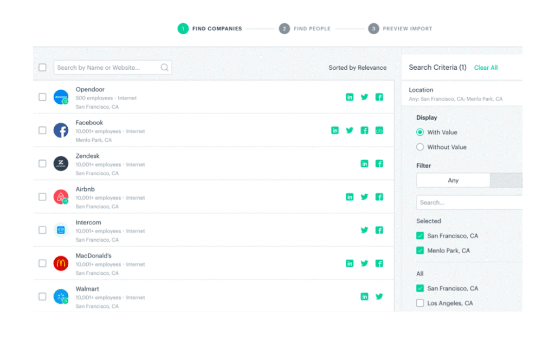The height and width of the screenshot is (363, 555).
Task: Focus the Search by Name or Website field
Action: tap(113, 67)
